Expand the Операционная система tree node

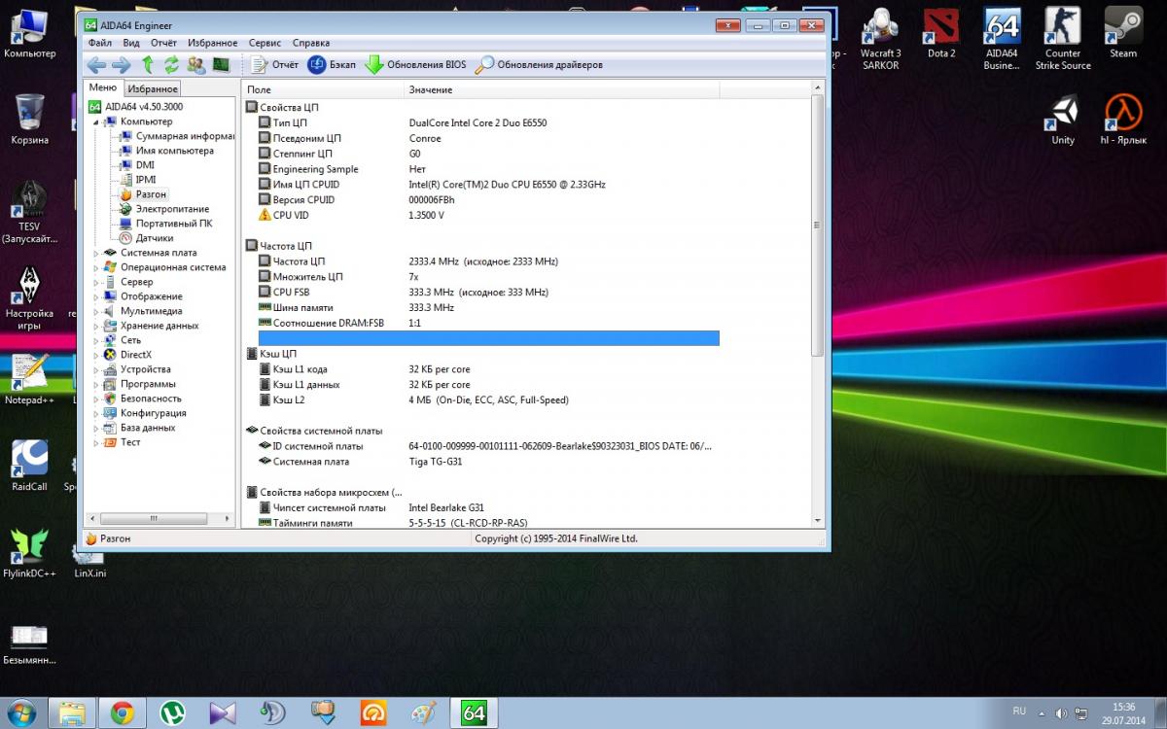95,267
